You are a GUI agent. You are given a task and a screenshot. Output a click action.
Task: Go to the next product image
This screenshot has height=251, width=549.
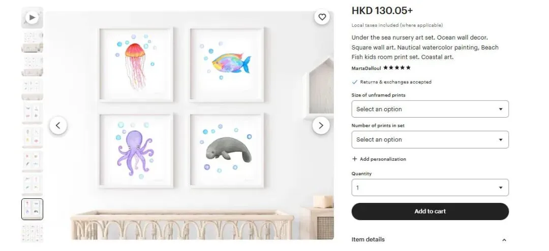click(x=321, y=125)
